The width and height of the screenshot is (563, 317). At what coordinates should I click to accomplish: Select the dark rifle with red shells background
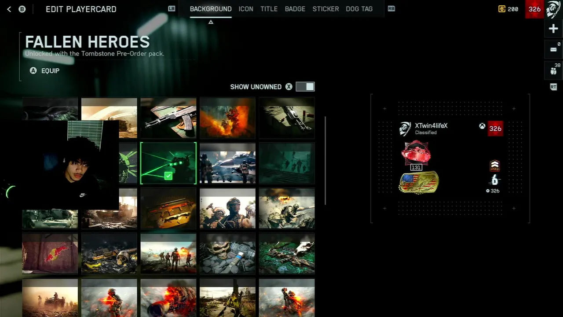pyautogui.click(x=287, y=118)
